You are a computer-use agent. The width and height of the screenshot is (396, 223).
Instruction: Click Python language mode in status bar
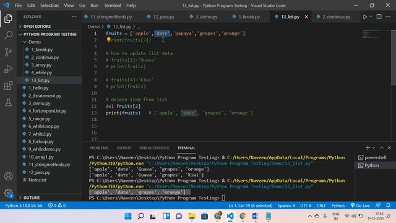click(x=338, y=206)
